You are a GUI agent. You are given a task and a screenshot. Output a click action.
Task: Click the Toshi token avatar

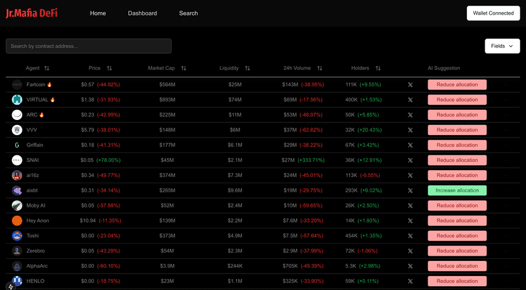[x=17, y=236]
